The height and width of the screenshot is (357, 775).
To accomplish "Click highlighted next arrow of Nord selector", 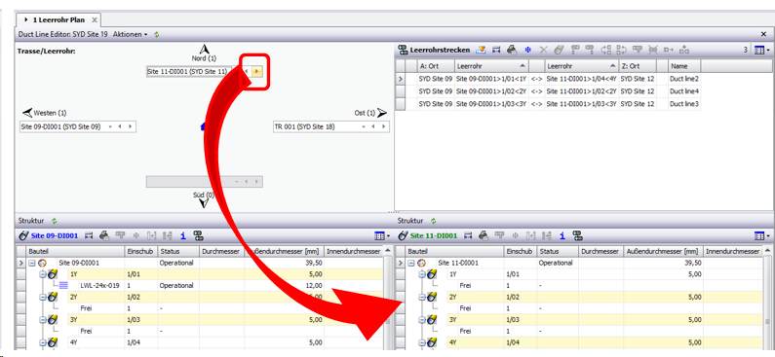I will point(256,72).
